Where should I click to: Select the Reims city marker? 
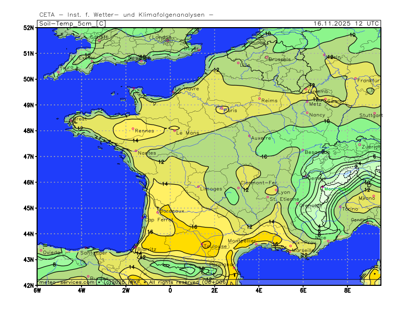tap(259, 98)
